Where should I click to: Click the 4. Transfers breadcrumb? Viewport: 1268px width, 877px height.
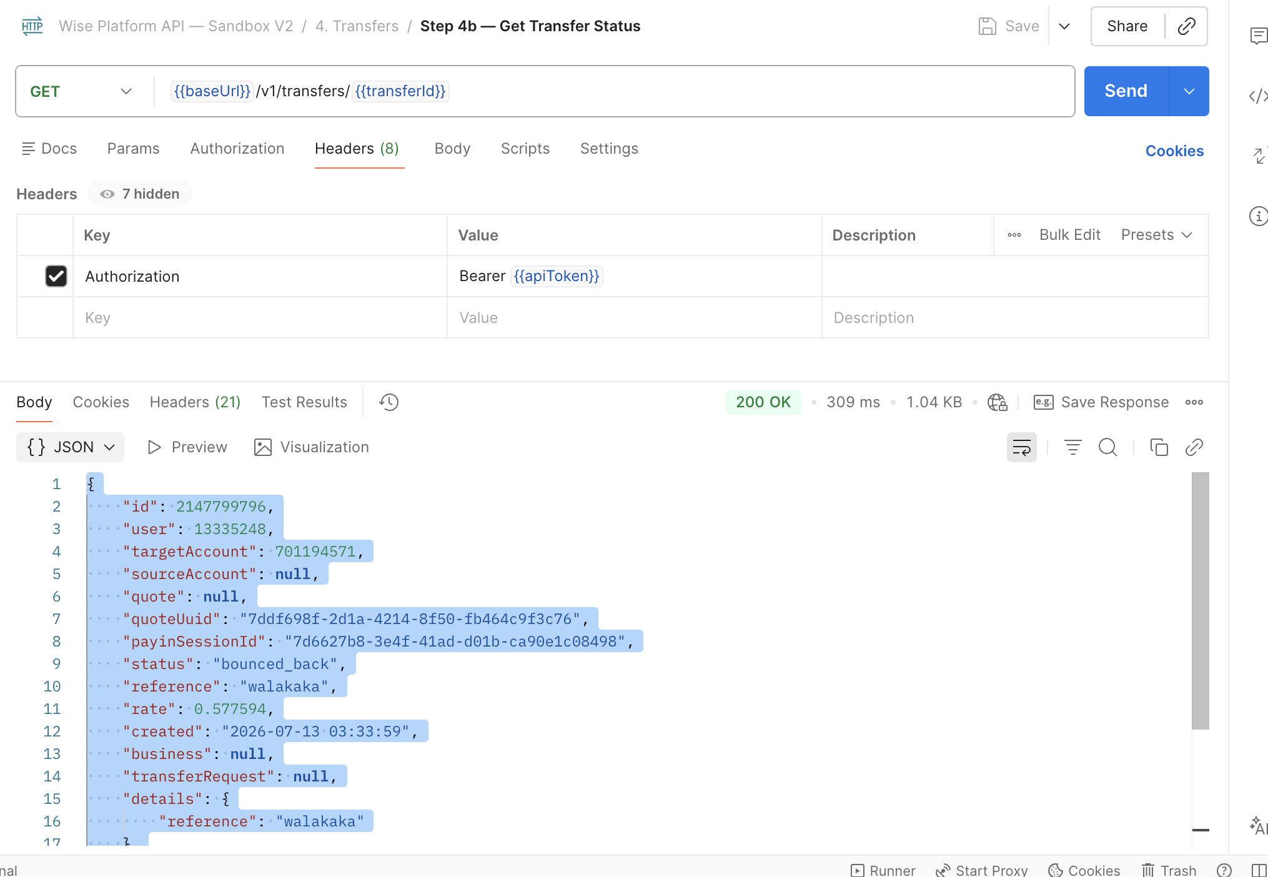coord(357,26)
